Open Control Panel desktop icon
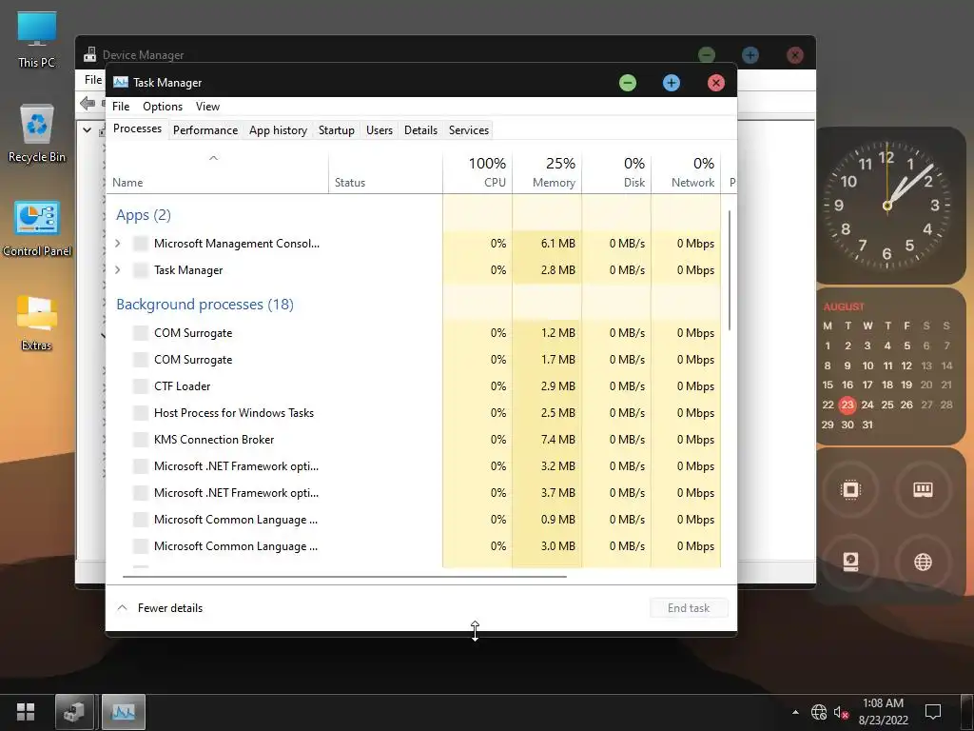974x731 pixels. click(37, 228)
